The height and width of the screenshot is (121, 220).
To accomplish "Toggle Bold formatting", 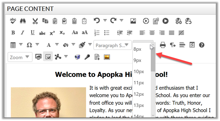I will click(x=13, y=33).
